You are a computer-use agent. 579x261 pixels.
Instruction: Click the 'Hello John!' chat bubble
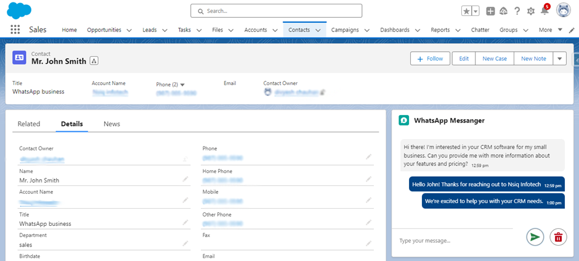(x=487, y=184)
